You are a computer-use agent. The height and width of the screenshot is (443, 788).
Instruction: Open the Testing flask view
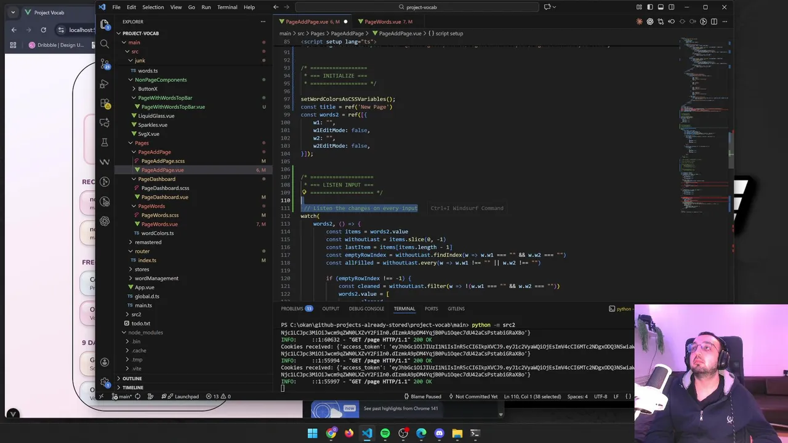[105, 143]
